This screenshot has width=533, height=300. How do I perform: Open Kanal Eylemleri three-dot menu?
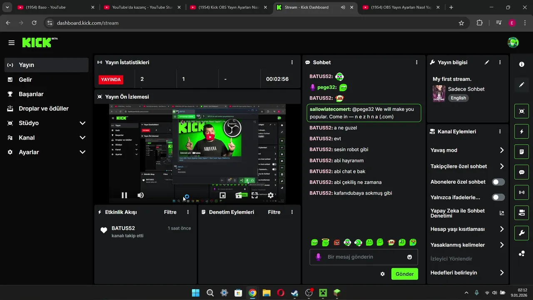pyautogui.click(x=500, y=131)
